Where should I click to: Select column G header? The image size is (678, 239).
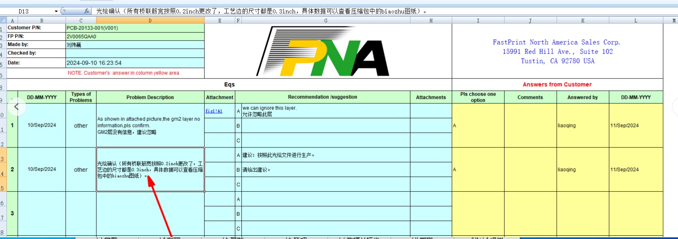pos(326,20)
